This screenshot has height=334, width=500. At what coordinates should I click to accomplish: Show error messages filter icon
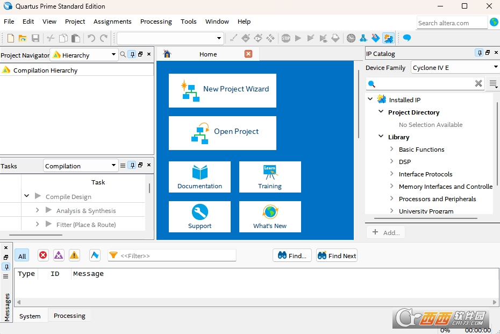pyautogui.click(x=43, y=255)
